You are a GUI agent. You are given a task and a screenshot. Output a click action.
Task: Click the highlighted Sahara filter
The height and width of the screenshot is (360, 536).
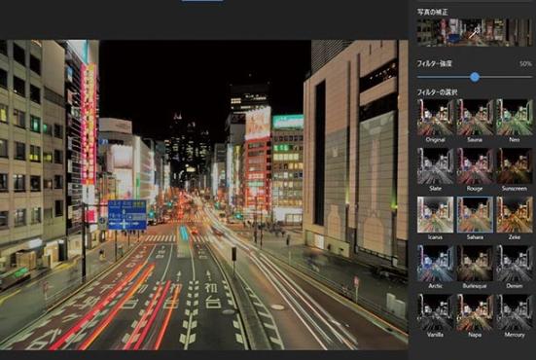pyautogui.click(x=475, y=215)
